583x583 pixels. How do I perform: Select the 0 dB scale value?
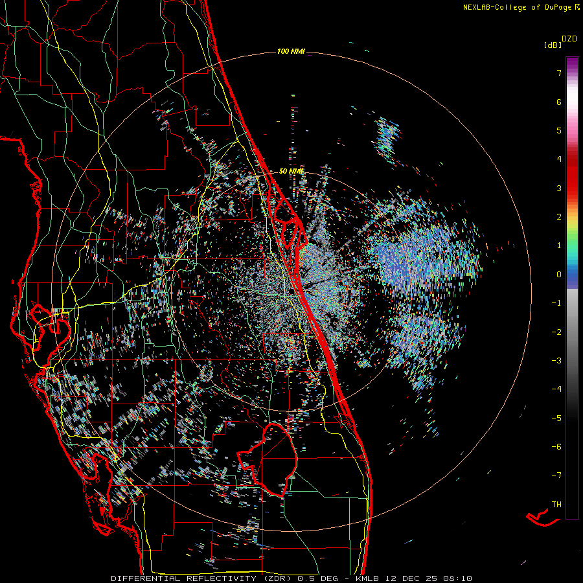tap(559, 275)
